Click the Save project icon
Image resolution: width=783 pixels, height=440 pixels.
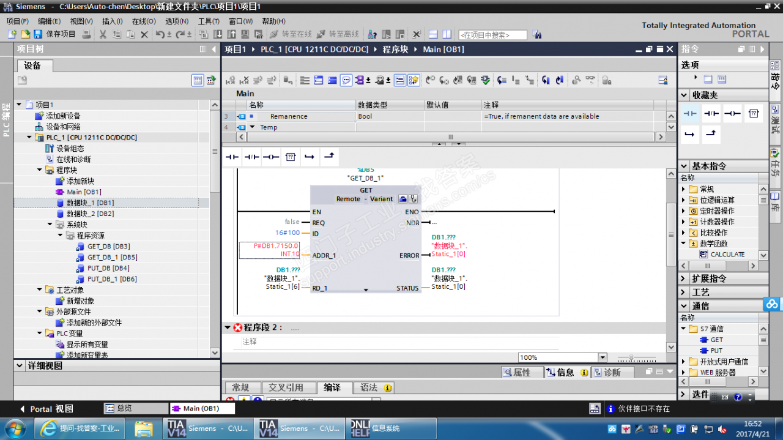pos(38,34)
